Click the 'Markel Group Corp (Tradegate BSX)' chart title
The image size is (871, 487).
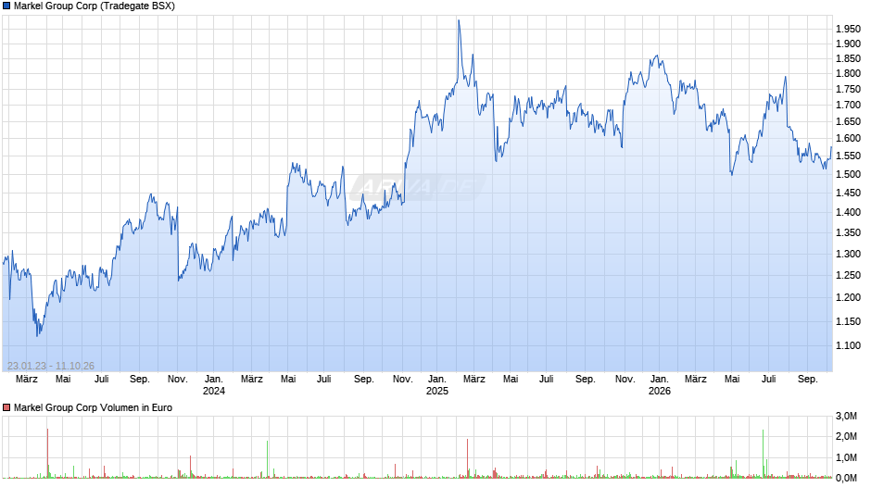point(94,6)
